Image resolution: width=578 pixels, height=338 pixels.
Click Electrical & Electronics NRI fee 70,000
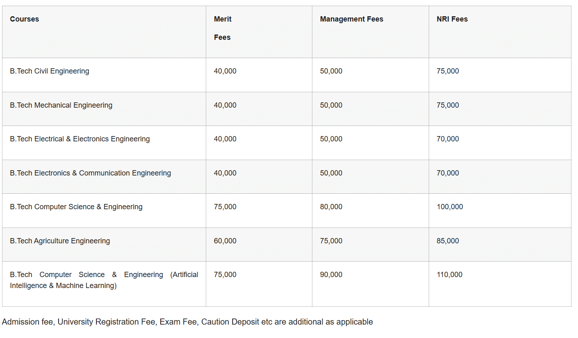[447, 139]
